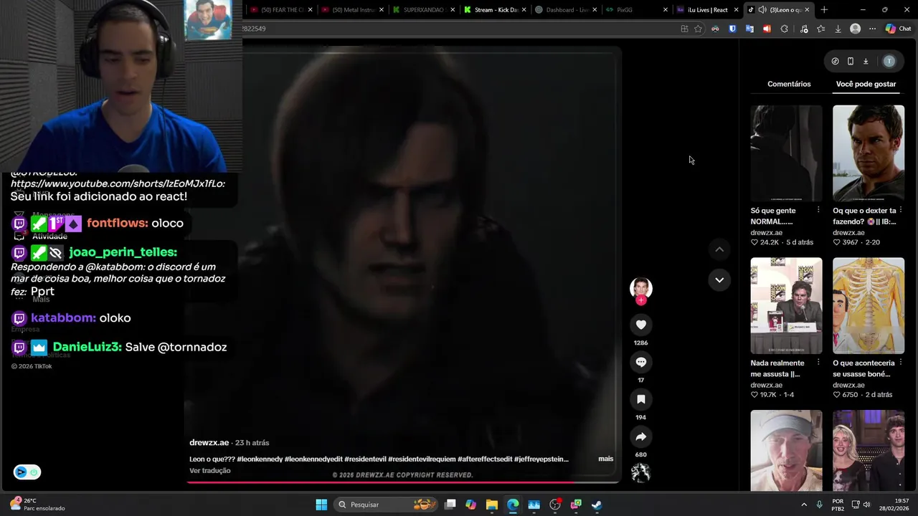Open browser 'Settings and more' ellipsis menu
This screenshot has width=918, height=516.
coord(872,29)
